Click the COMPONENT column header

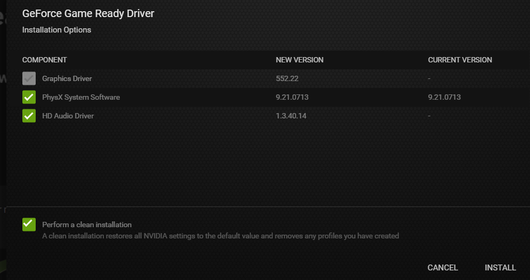click(45, 60)
